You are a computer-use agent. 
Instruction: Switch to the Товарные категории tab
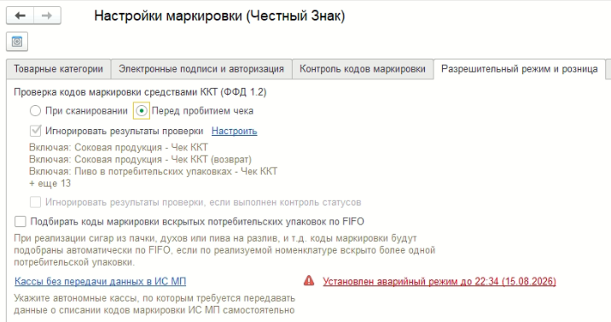coord(58,69)
